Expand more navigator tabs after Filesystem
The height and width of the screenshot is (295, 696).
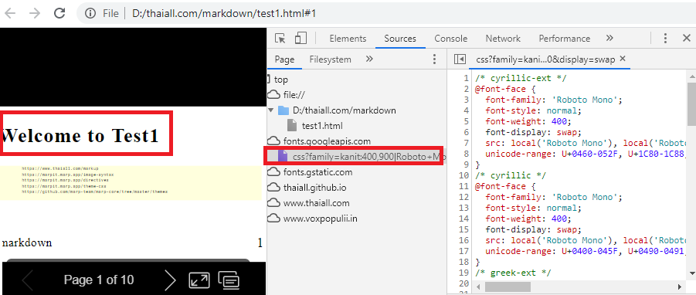[x=369, y=59]
